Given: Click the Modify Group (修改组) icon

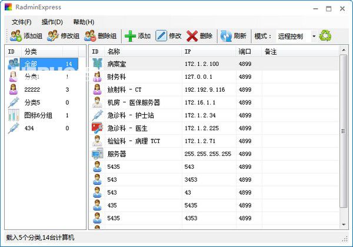Looking at the screenshot, I should click(53, 36).
